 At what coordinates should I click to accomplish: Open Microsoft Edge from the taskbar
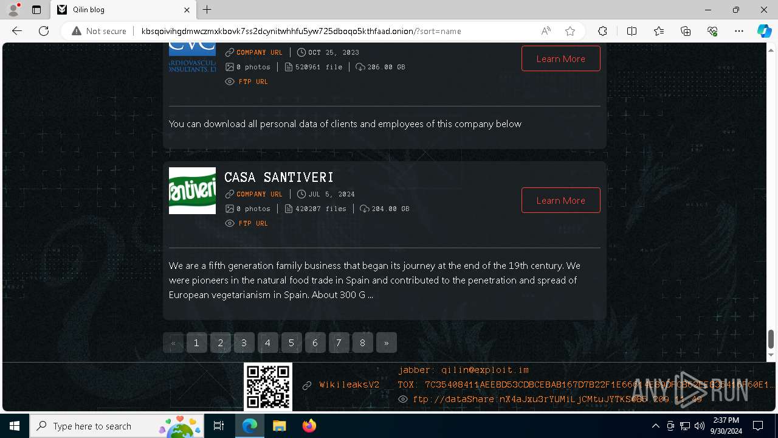point(250,426)
